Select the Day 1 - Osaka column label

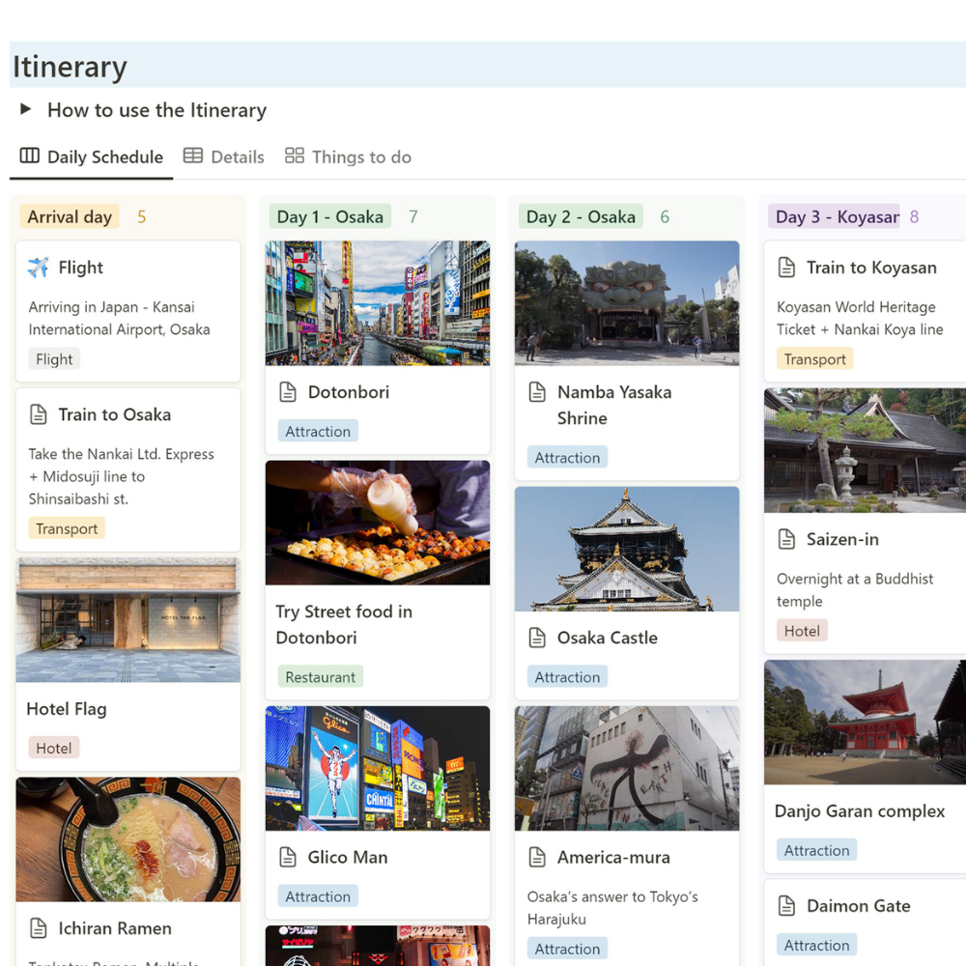330,216
